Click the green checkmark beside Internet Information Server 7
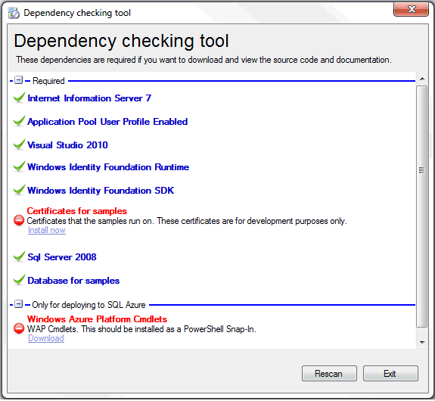Screen dimensions: 435x401 click(x=19, y=98)
